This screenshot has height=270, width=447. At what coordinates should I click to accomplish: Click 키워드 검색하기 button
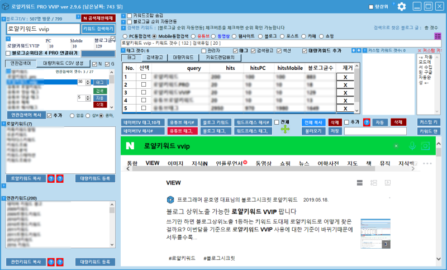98,29
